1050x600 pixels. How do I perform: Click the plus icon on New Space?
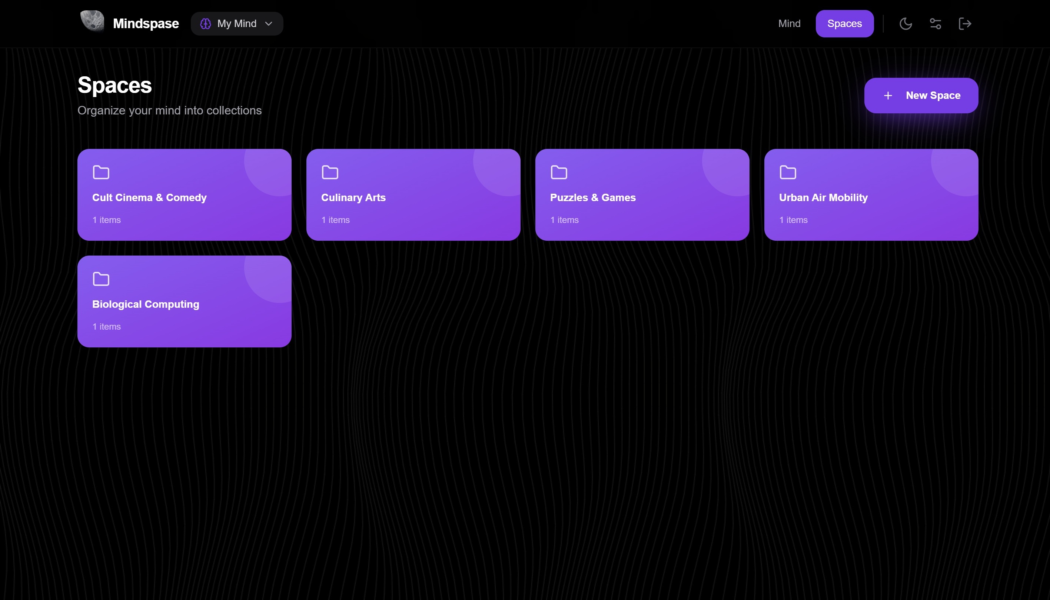pyautogui.click(x=888, y=96)
